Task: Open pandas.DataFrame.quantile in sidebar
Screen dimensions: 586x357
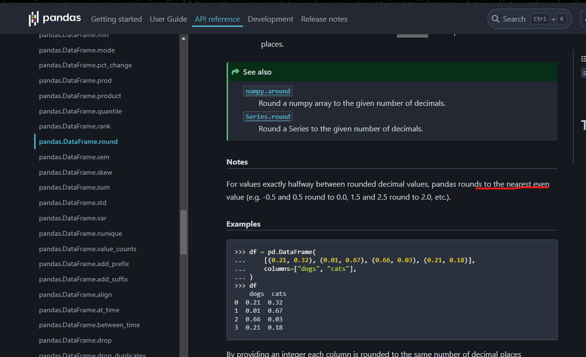Action: click(80, 111)
